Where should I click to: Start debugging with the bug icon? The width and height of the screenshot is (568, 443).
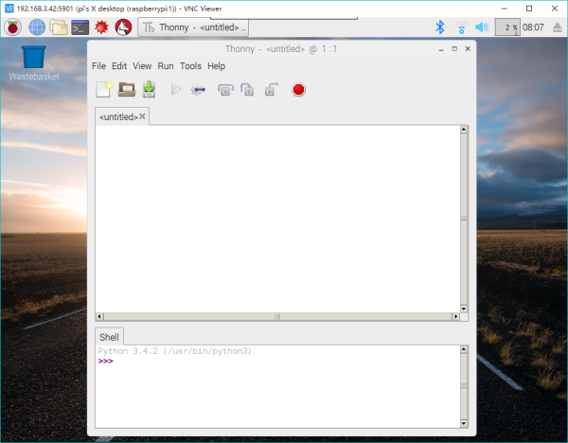coord(198,90)
